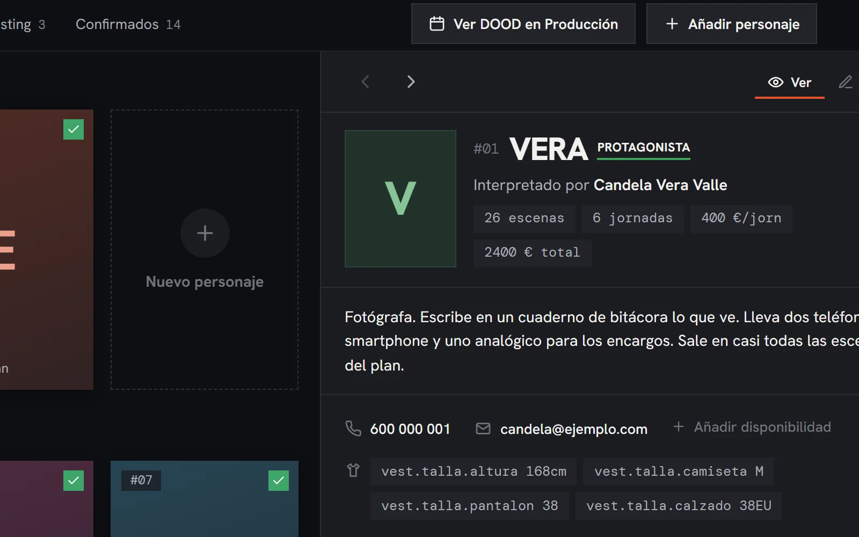Click the Nuevo personaje plus circle

205,233
